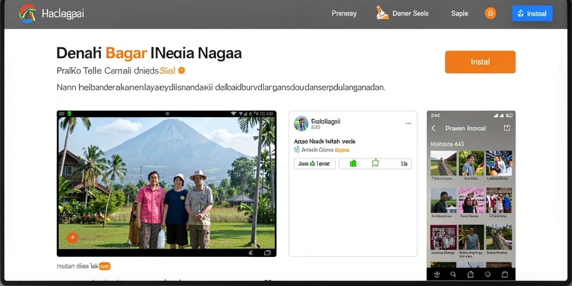Click the family volcano screenshot preview
The width and height of the screenshot is (572, 286).
pyautogui.click(x=166, y=183)
